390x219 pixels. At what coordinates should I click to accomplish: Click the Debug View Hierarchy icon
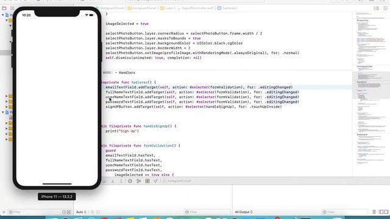coord(130,181)
